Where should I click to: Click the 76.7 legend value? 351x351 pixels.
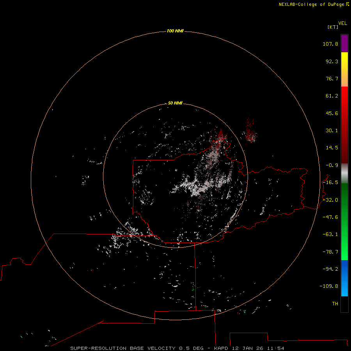(x=332, y=78)
